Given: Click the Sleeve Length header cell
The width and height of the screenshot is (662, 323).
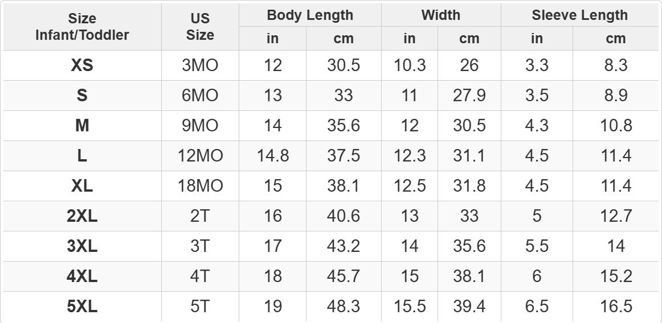Looking at the screenshot, I should pos(579,15).
